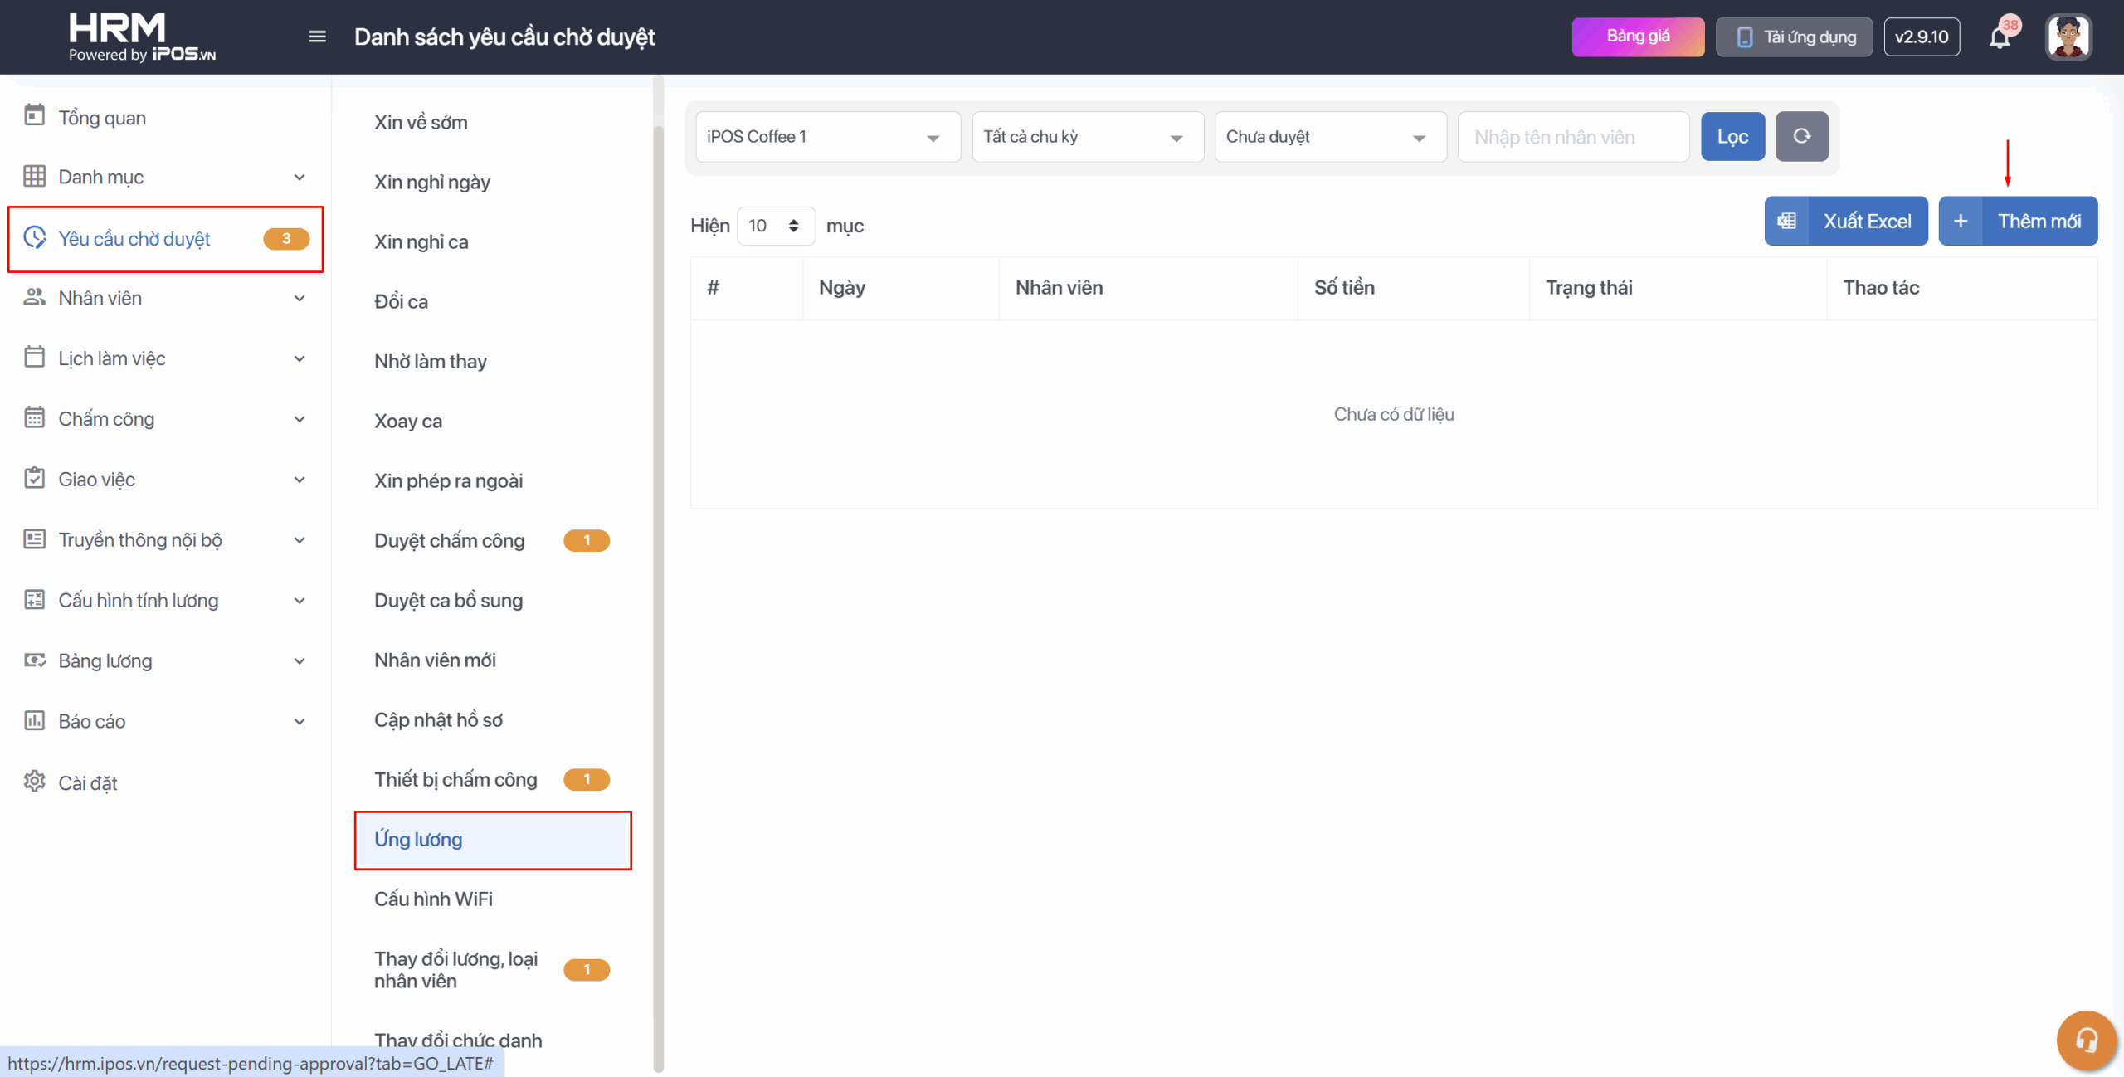Open the Chưa duyệt status dropdown
This screenshot has width=2124, height=1077.
[x=1330, y=137]
